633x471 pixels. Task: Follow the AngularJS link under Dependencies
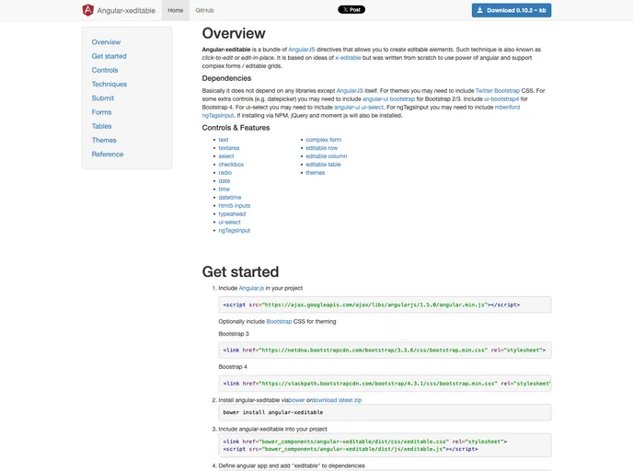350,91
